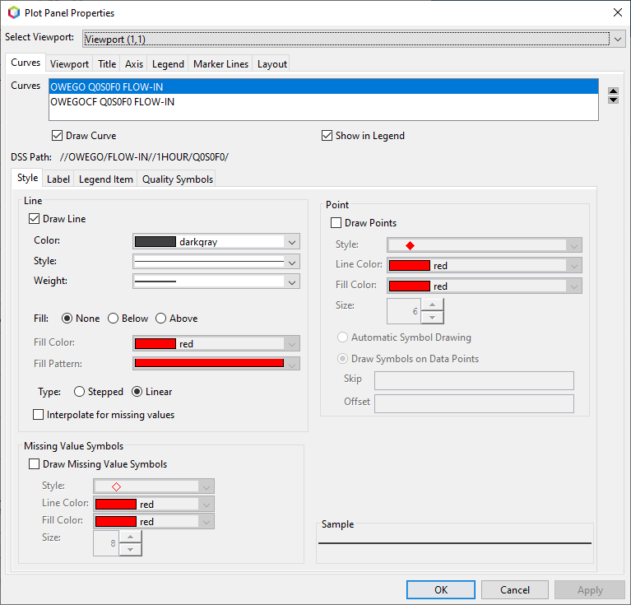The image size is (631, 605).
Task: Open the Legend Item sub-tab
Action: 106,179
